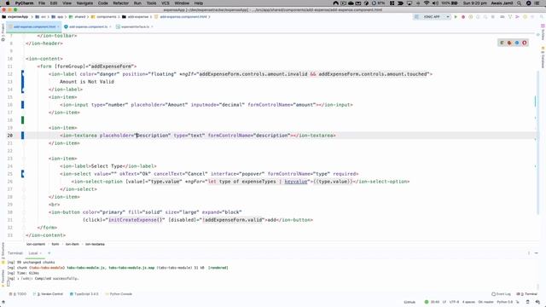
Task: Open Python 3.6 interpreter selector
Action: tap(504, 302)
